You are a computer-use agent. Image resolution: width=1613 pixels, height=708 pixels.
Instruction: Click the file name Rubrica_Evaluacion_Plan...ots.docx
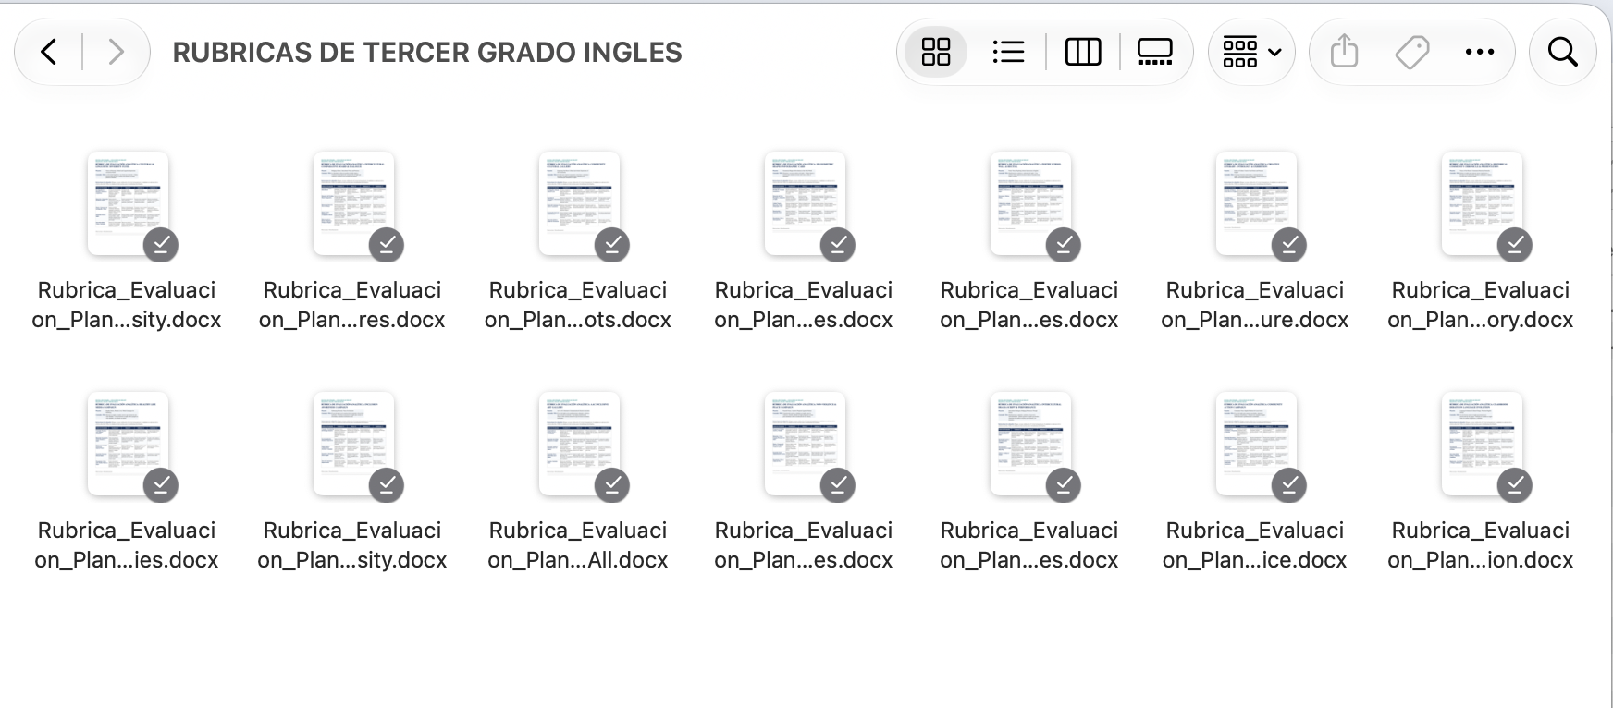(x=578, y=305)
